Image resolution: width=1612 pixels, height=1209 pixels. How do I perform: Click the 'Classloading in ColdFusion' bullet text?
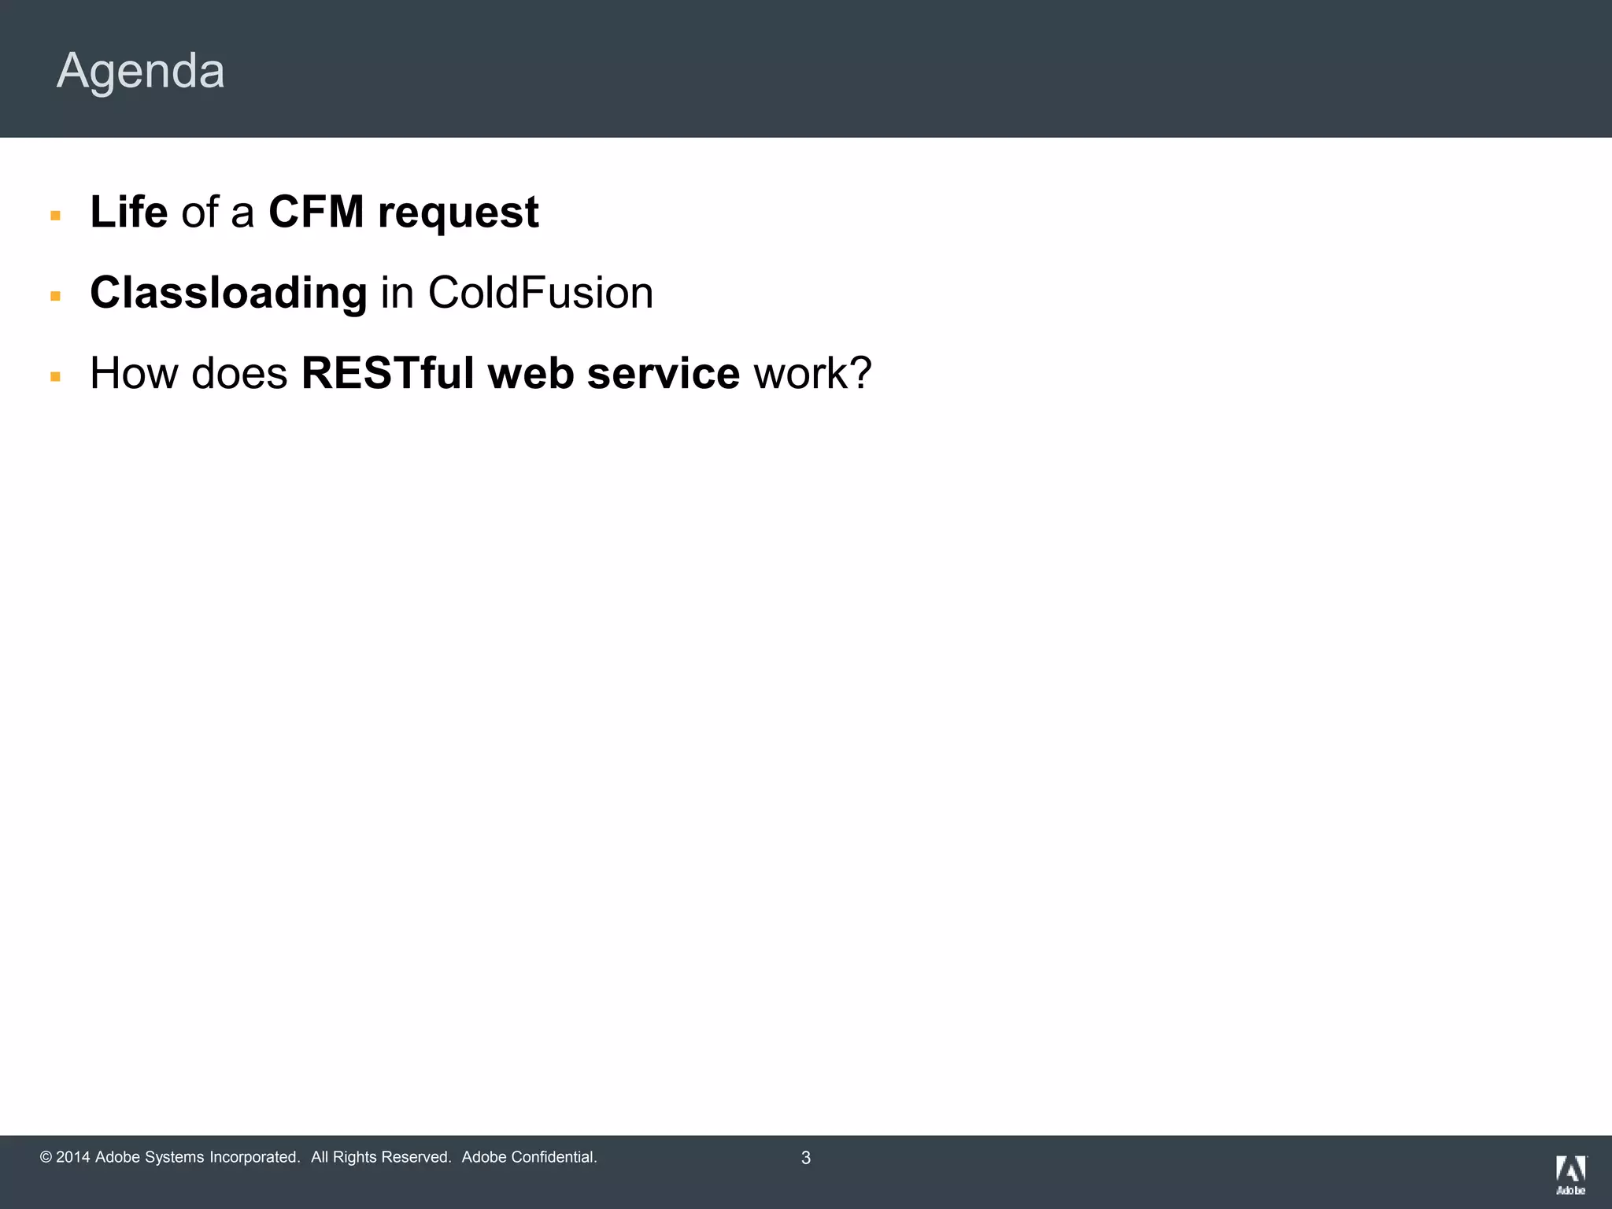[x=372, y=293]
